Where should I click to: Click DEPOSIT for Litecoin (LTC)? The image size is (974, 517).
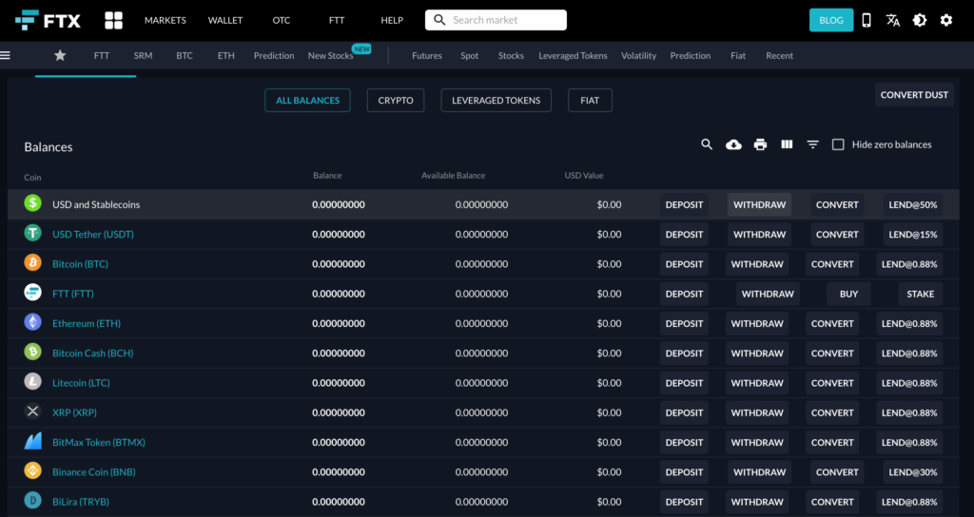coord(684,383)
